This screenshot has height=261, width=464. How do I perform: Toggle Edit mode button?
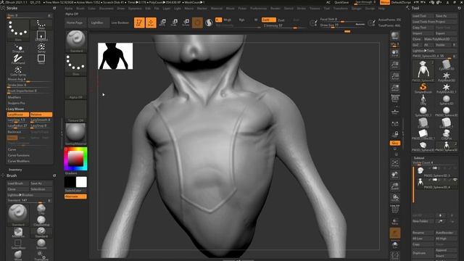tap(139, 22)
